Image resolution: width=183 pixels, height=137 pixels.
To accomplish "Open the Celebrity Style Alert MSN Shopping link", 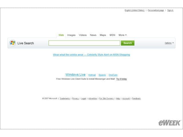I will click(91, 55).
